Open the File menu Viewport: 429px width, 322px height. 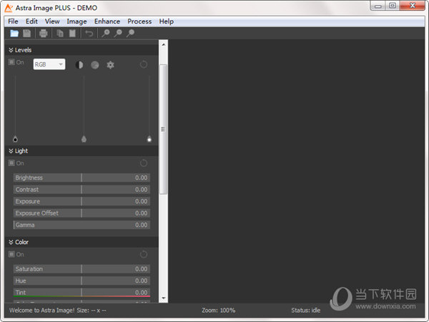[13, 21]
